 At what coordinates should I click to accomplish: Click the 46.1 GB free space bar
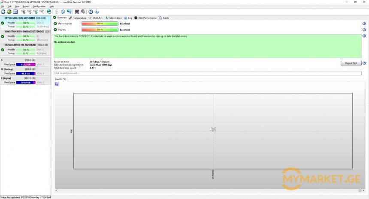26,74
